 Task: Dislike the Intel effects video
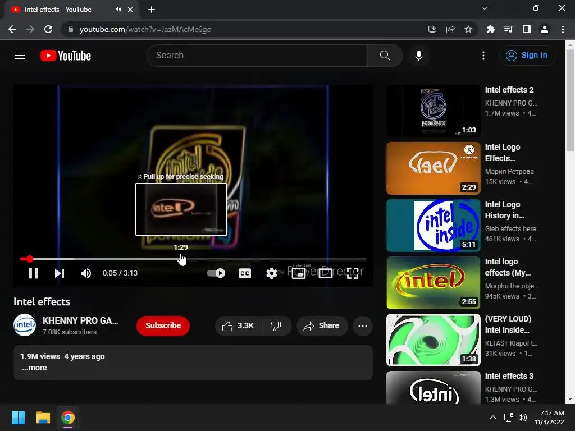pyautogui.click(x=276, y=325)
